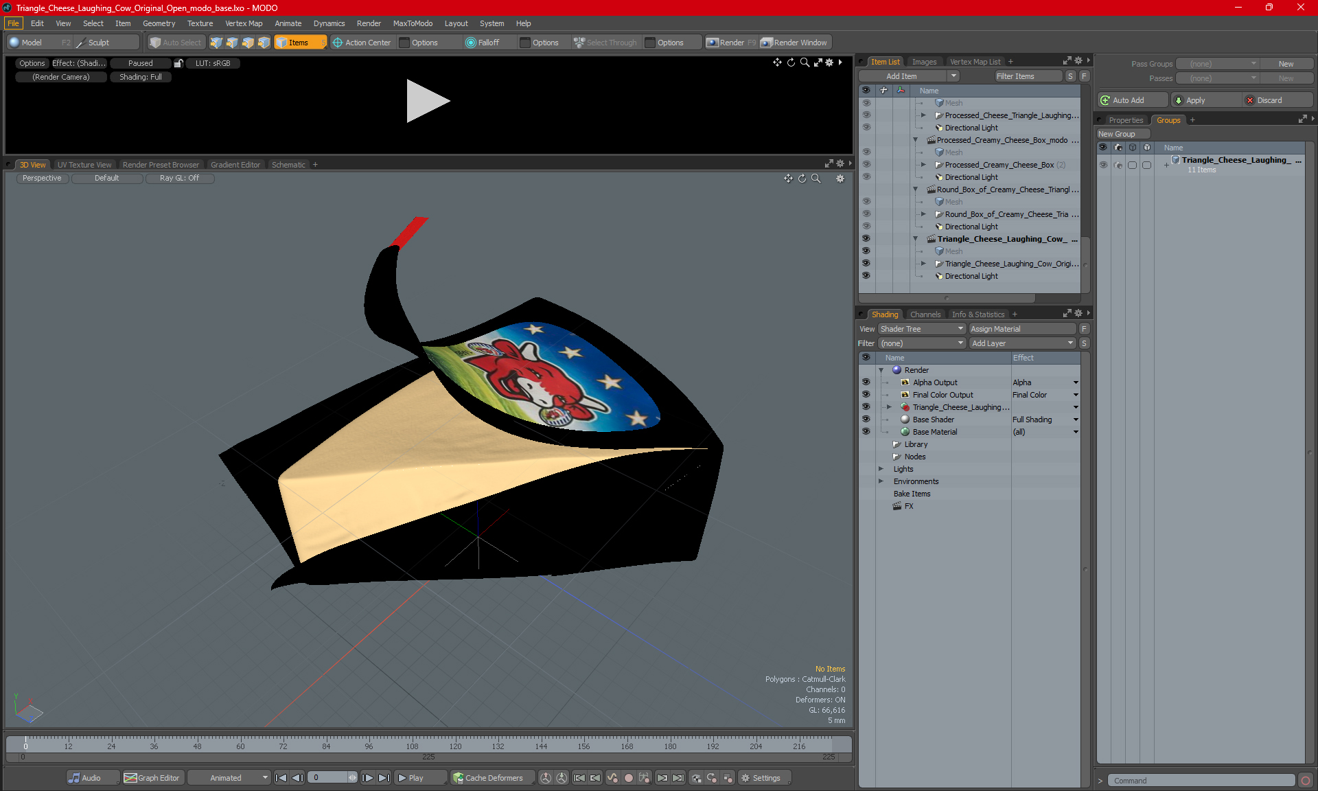Viewport: 1318px width, 791px height.
Task: Switch to Images tab
Action: (924, 62)
